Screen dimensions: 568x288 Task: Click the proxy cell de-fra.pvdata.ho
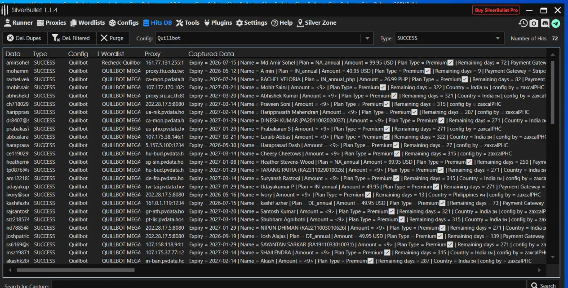[164, 178]
